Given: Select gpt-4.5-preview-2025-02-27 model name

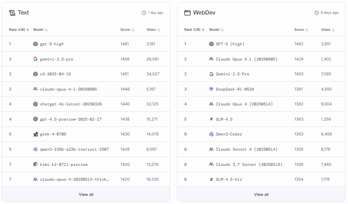Looking at the screenshot, I should (x=71, y=119).
